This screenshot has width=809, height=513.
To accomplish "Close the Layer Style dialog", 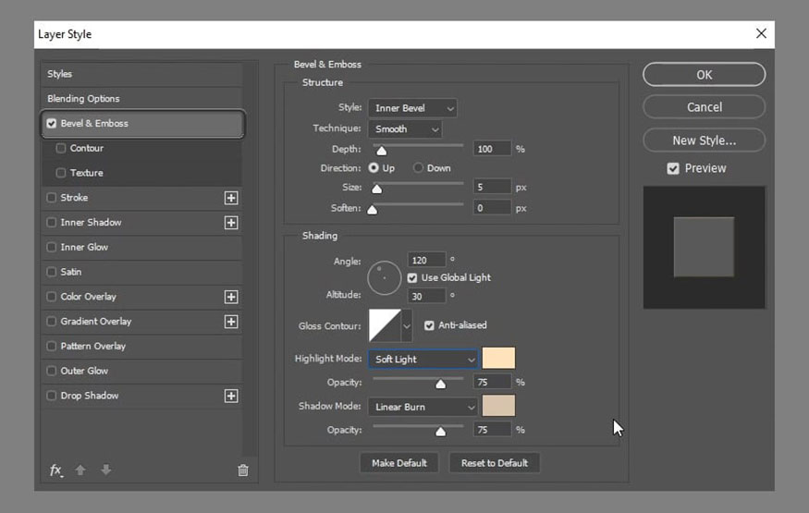I will click(761, 33).
